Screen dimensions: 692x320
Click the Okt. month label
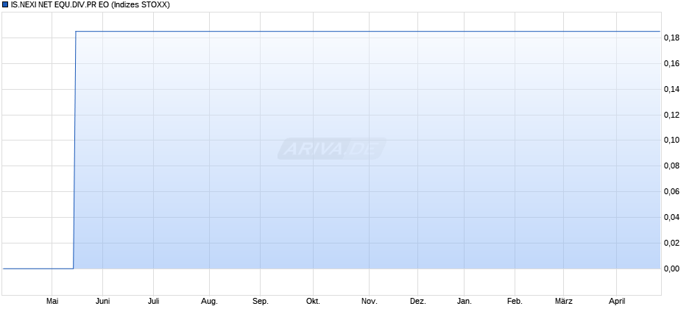[x=313, y=301]
